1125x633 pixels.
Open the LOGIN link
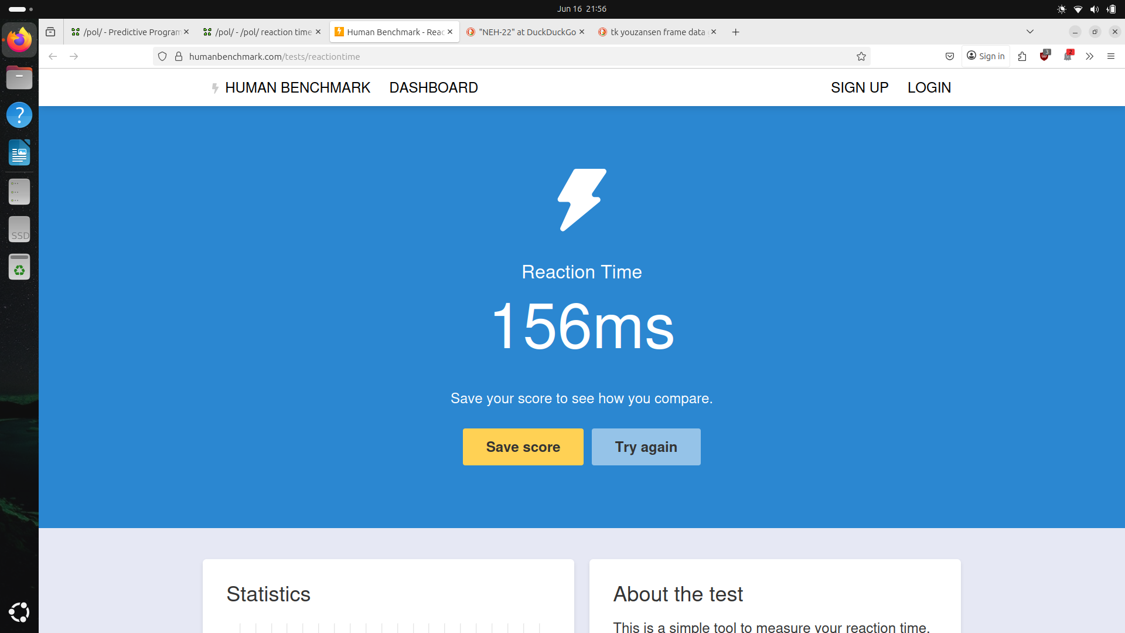929,87
